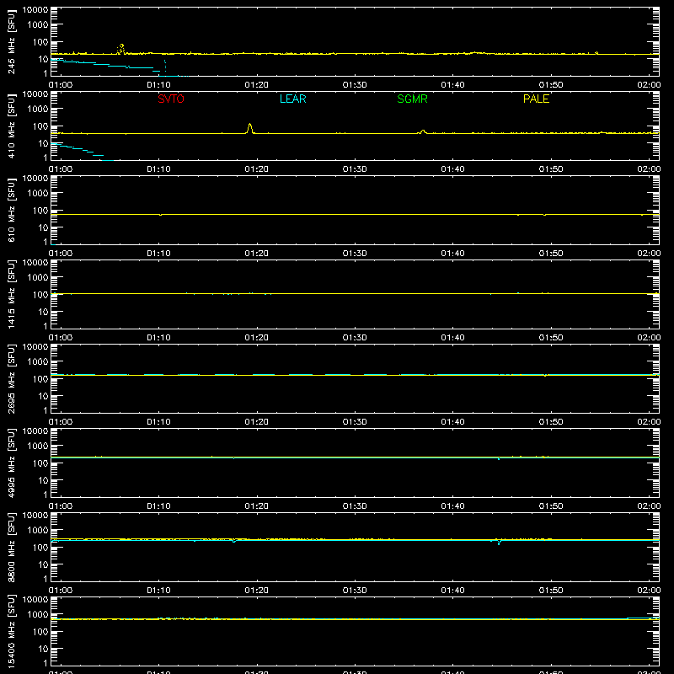Click the yellow flat trace in the 610 MHz panel
The height and width of the screenshot is (674, 674).
tap(355, 214)
